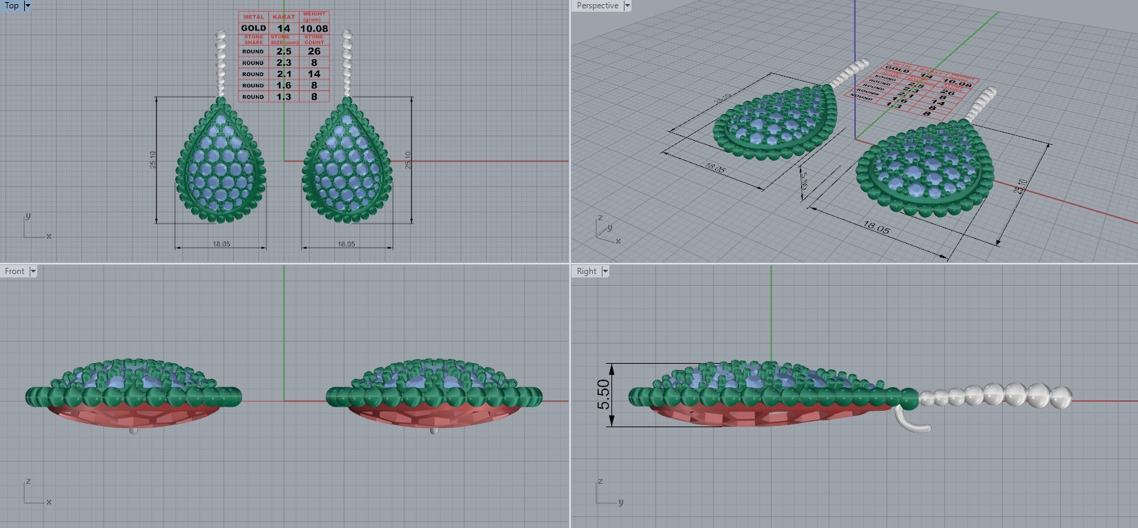This screenshot has width=1138, height=528.
Task: Click ROUND label in the 2.5 row
Action: [x=253, y=52]
